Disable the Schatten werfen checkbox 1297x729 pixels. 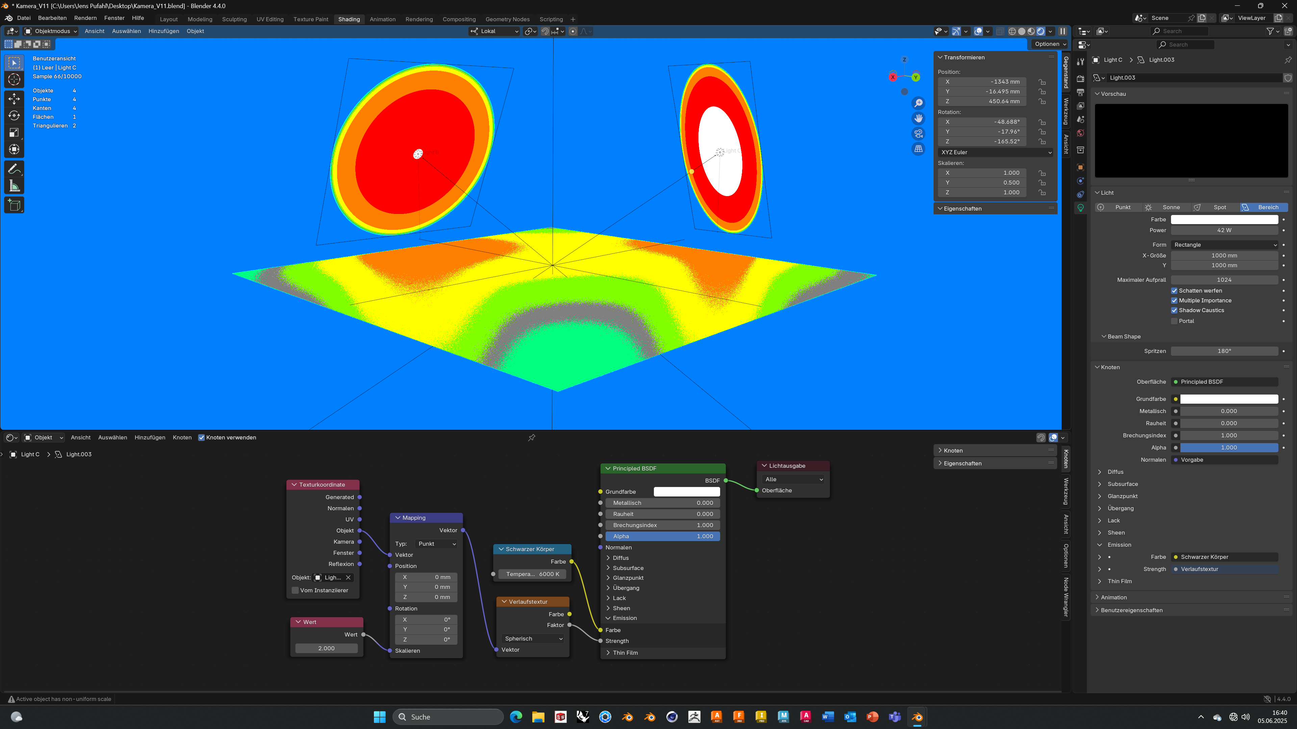[x=1174, y=291]
